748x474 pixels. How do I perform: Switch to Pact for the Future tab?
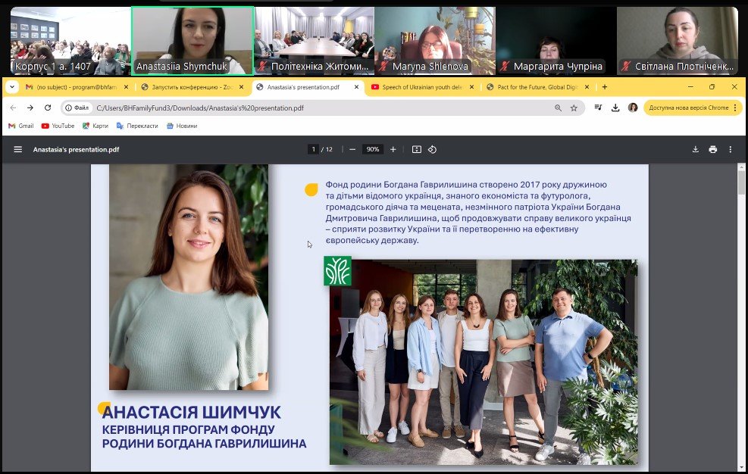pos(537,87)
